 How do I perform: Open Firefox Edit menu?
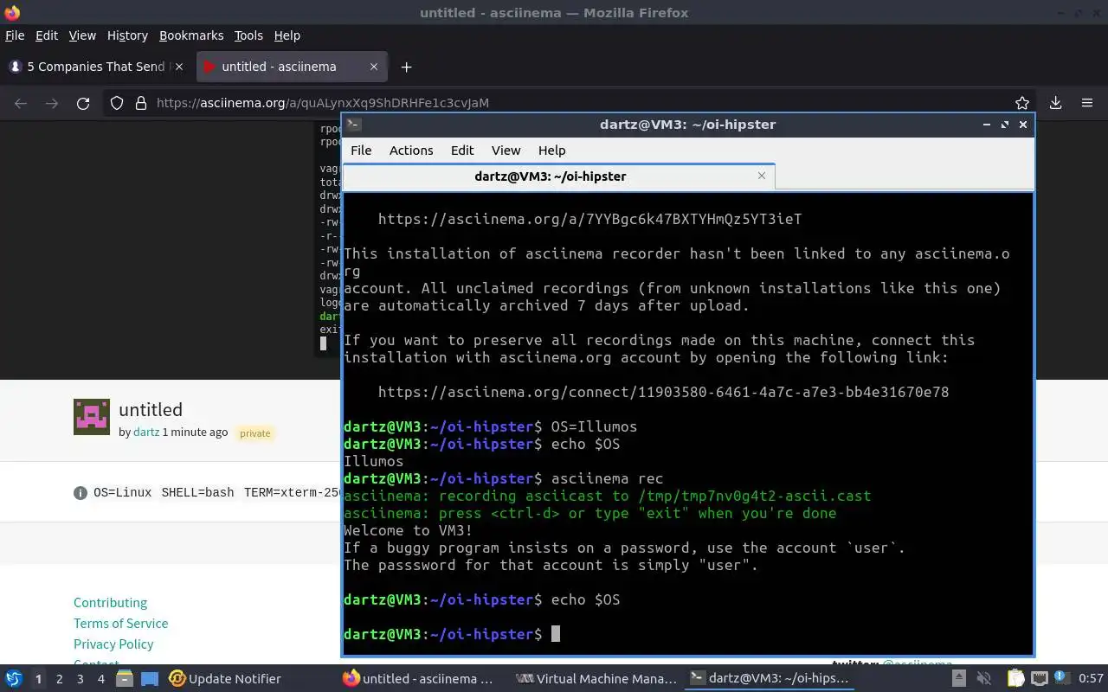pos(47,35)
